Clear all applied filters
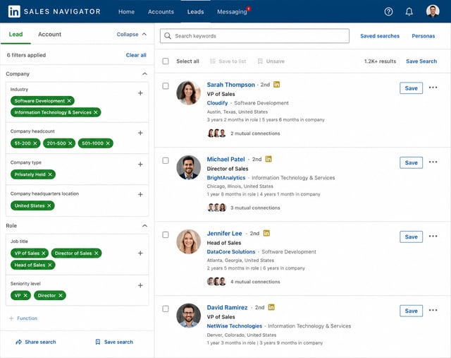The image size is (451, 358). [136, 55]
